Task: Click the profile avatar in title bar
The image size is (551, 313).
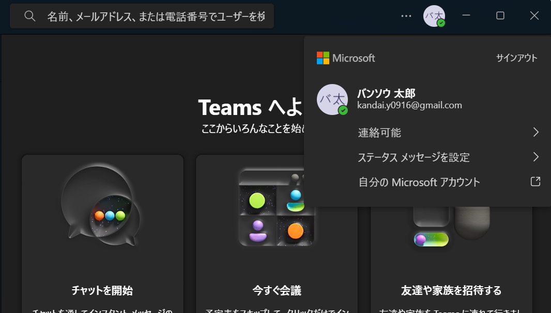Action: pos(434,16)
